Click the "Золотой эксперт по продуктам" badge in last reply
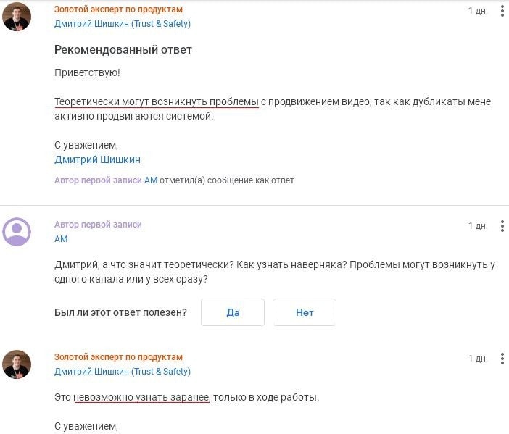 point(118,357)
